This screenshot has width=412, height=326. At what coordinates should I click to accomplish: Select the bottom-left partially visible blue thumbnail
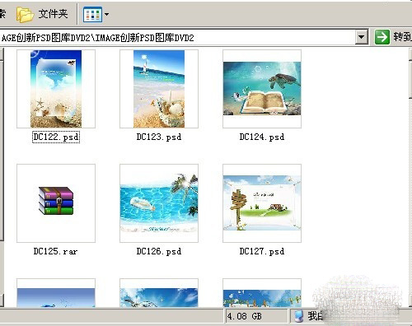tap(56, 293)
